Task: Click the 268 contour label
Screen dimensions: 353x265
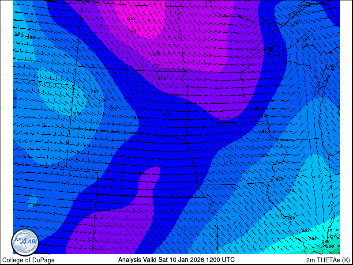Action: point(132,32)
